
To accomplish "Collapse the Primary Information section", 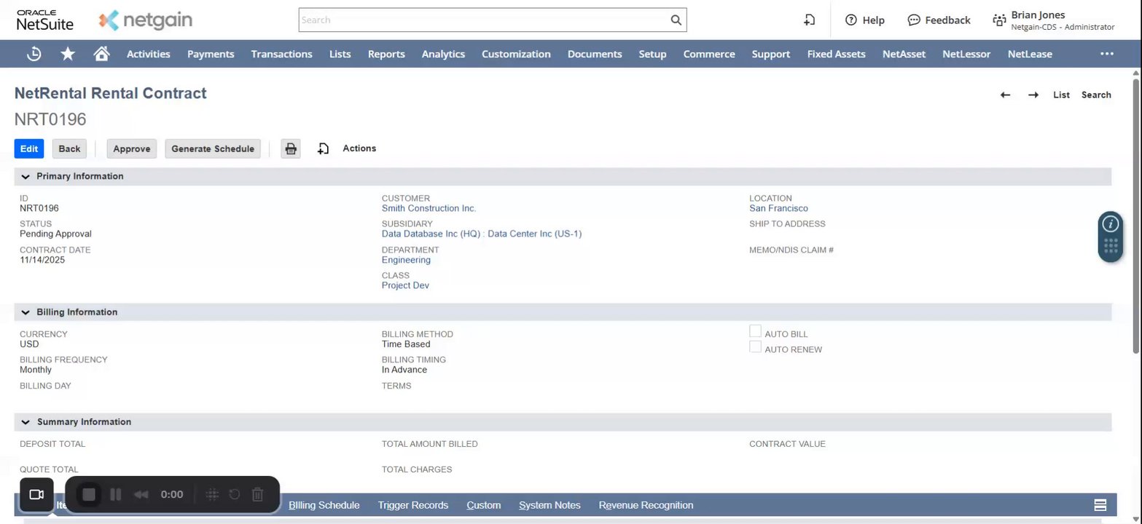I will click(26, 176).
